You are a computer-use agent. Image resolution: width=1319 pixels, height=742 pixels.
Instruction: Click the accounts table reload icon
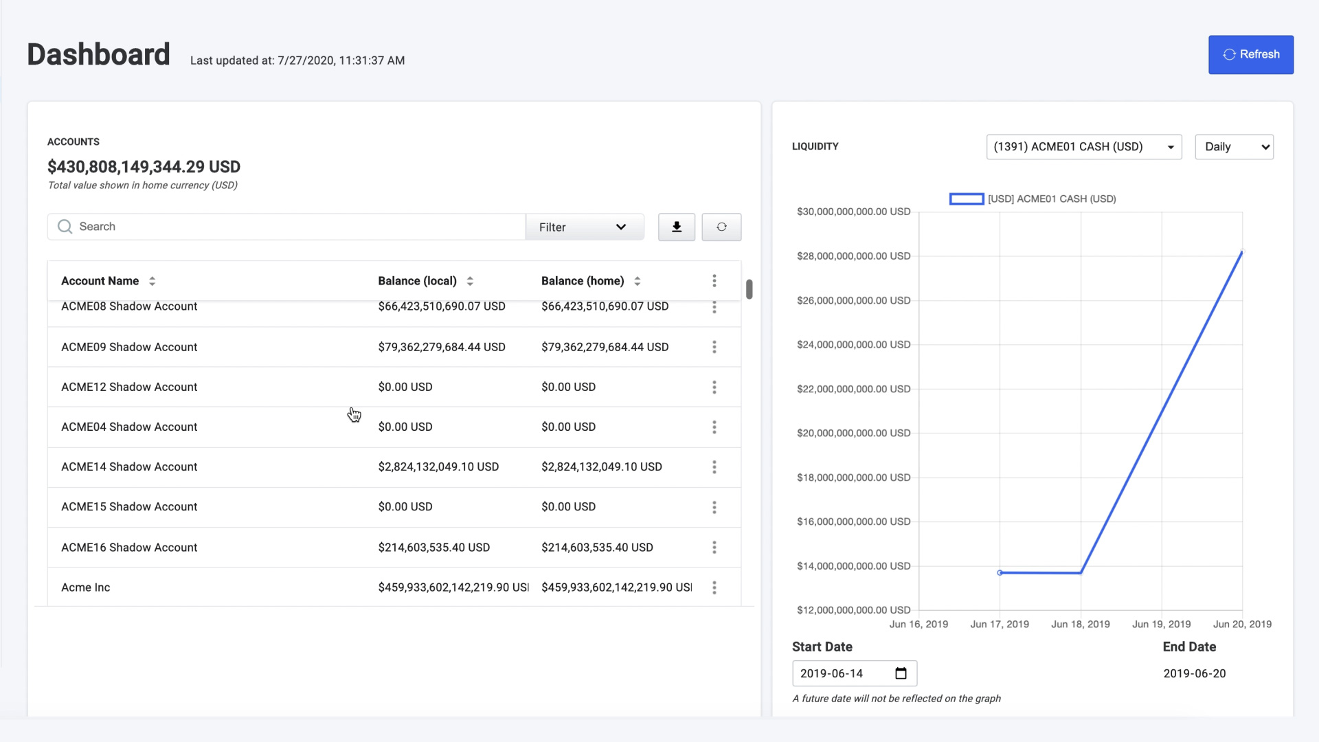tap(721, 227)
